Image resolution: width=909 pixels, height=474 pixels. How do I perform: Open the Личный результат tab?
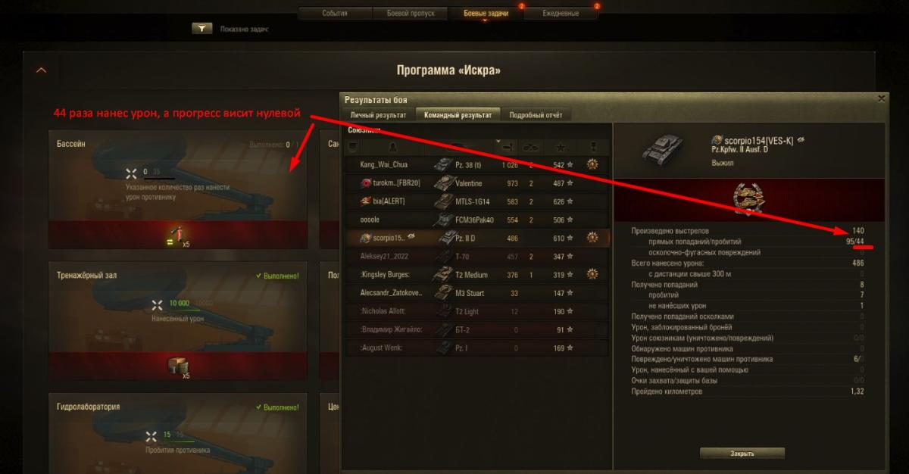click(378, 114)
